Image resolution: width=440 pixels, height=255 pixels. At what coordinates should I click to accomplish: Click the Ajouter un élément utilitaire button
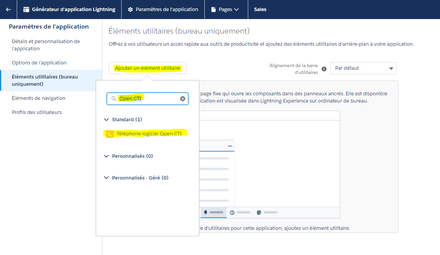click(x=148, y=68)
